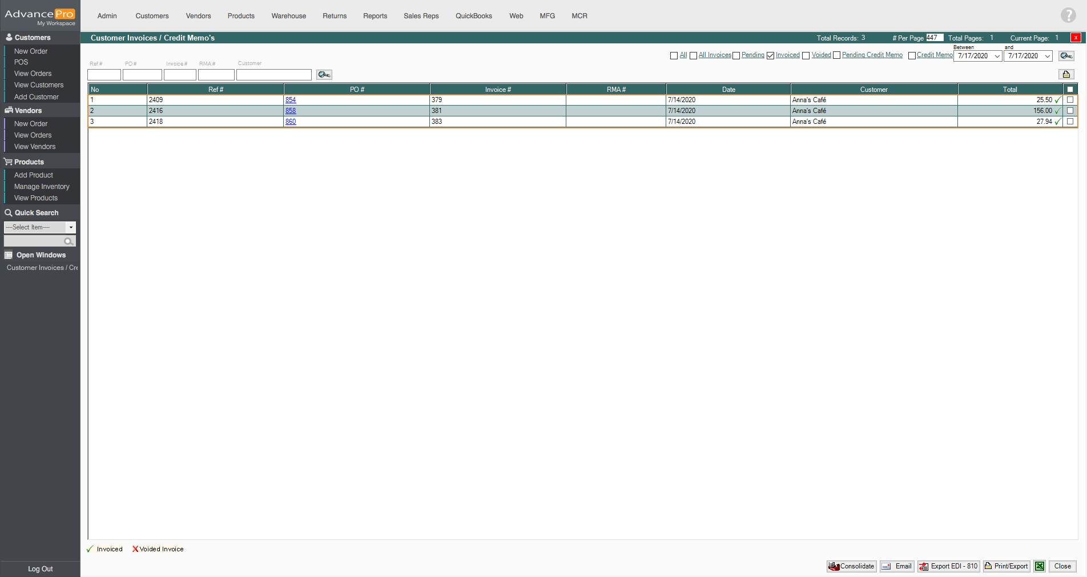
Task: Click the Export EDI - 810 button
Action: (948, 566)
